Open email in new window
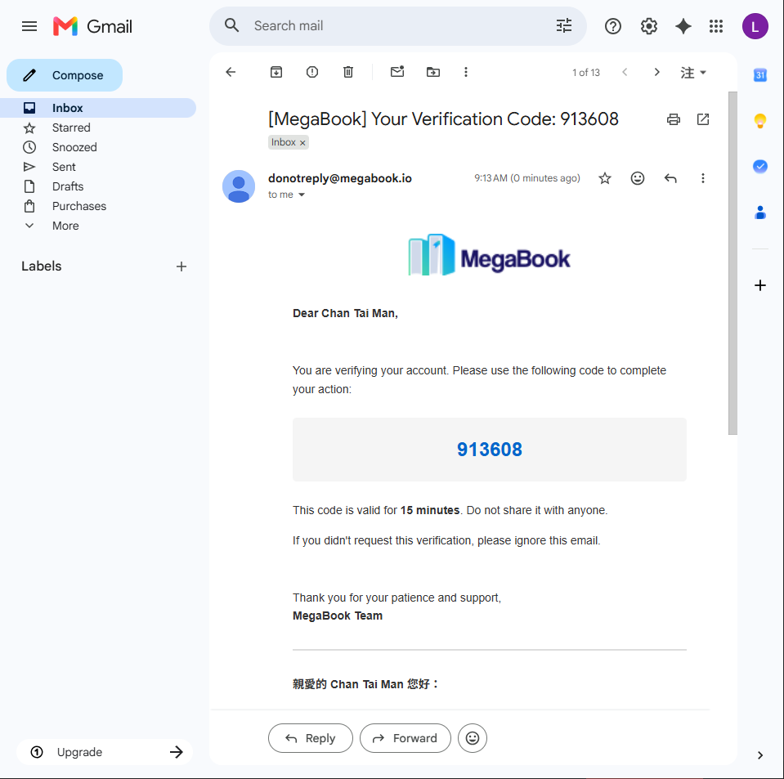 [702, 119]
